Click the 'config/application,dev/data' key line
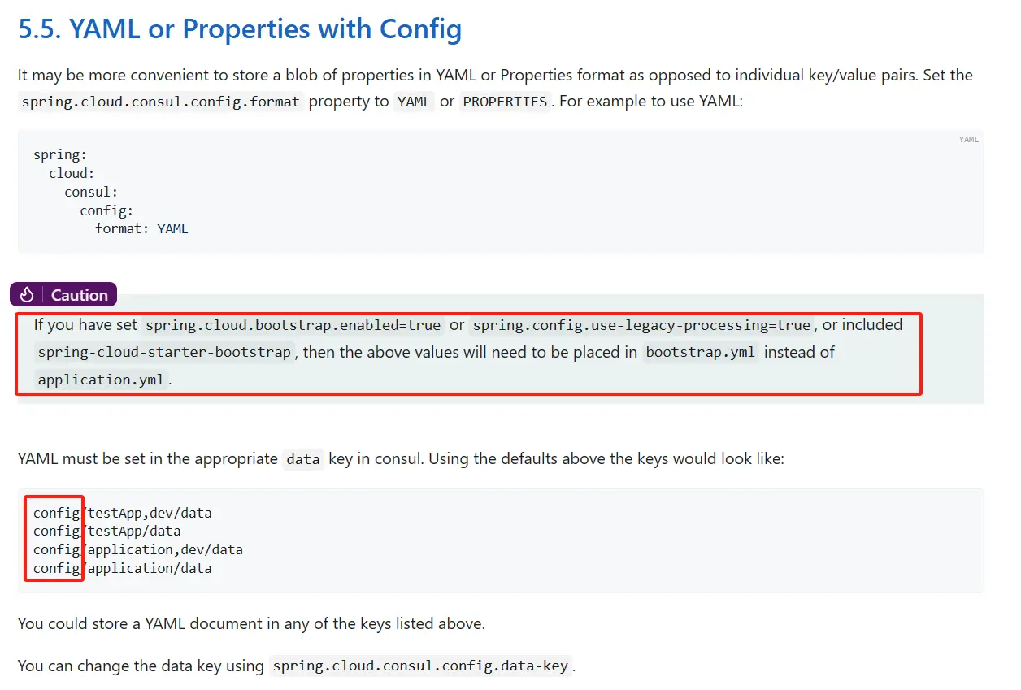This screenshot has width=1021, height=690. [137, 550]
